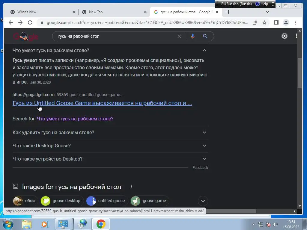Open the gagadget Untitled Goose Game link
The height and width of the screenshot is (230, 307).
click(x=103, y=103)
